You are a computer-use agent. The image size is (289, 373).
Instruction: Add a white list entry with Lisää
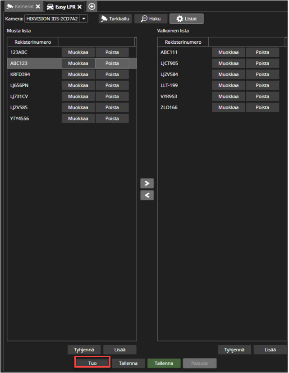point(270,350)
